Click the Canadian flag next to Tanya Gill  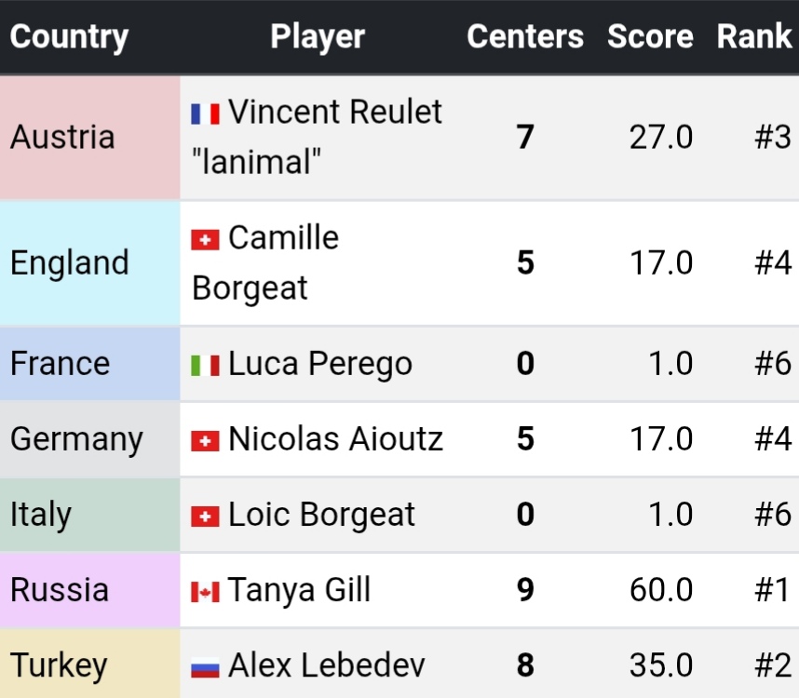[205, 591]
